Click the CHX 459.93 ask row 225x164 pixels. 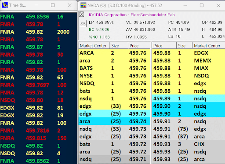coord(189,144)
